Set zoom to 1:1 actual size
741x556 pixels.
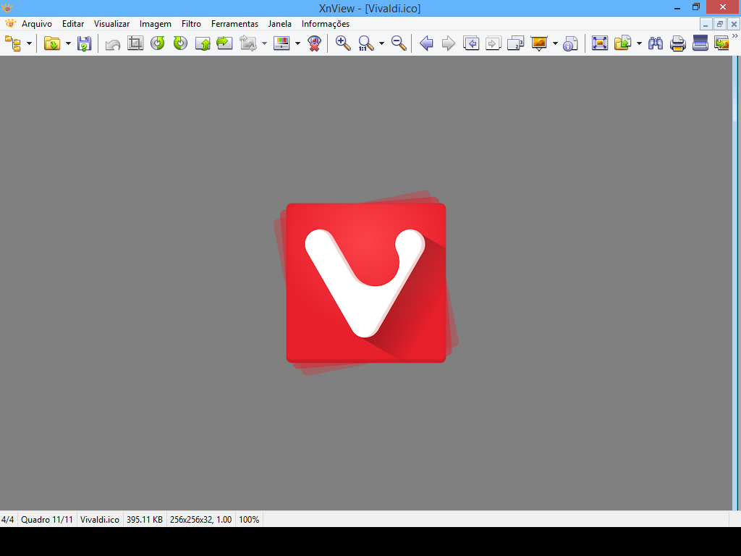tap(365, 43)
